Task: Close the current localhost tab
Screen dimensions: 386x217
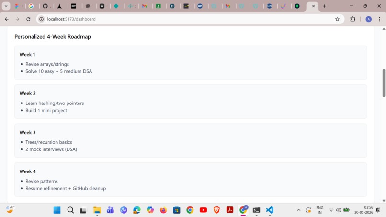Action: point(313,6)
